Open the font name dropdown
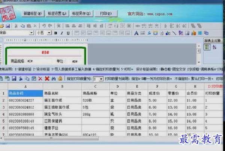The image size is (225, 151). tap(31, 33)
